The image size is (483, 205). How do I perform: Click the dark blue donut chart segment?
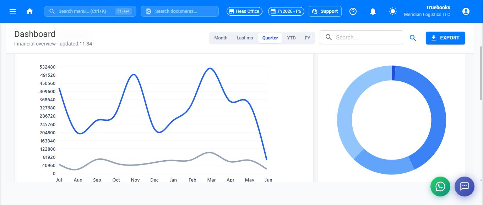[x=394, y=73]
